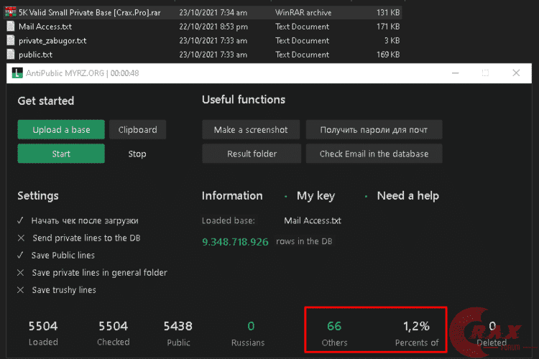The image size is (539, 359).
Task: Select the Information tab
Action: pos(232,195)
